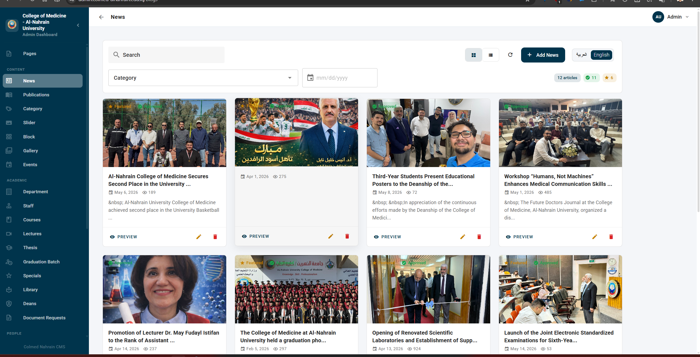Preview the basketball second place article
The width and height of the screenshot is (700, 357).
tap(123, 237)
